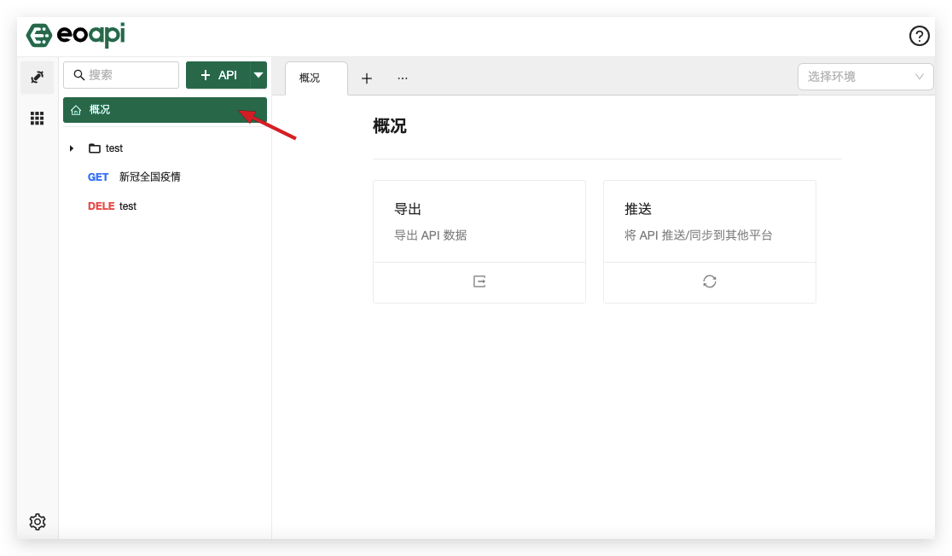This screenshot has width=952, height=556.
Task: Click the search magnifier icon in sidebar
Action: 78,75
